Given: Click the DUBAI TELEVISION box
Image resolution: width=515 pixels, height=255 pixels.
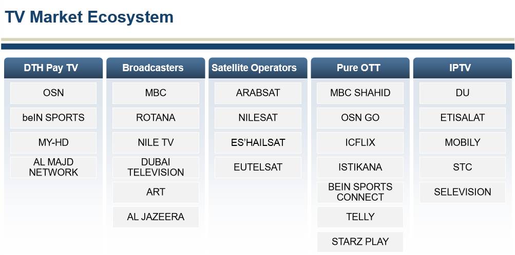Looking at the screenshot, I should pyautogui.click(x=156, y=167).
